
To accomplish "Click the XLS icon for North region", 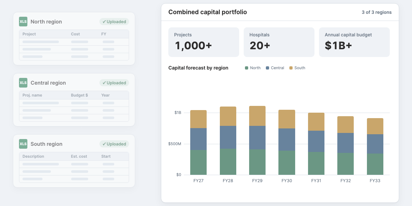I will (x=23, y=22).
